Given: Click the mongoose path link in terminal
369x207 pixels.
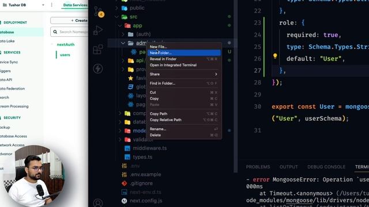Looking at the screenshot, I should 299,200.
